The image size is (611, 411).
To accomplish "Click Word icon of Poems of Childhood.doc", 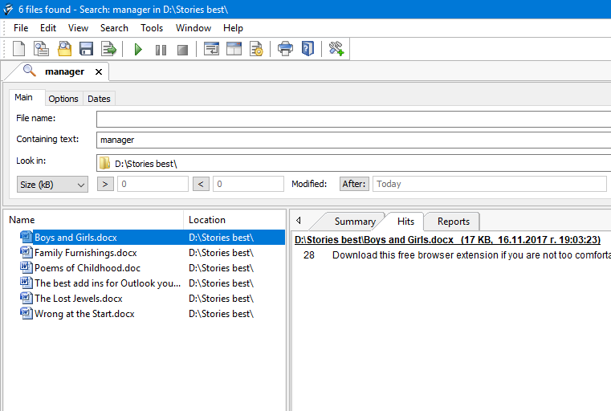I will 26,267.
